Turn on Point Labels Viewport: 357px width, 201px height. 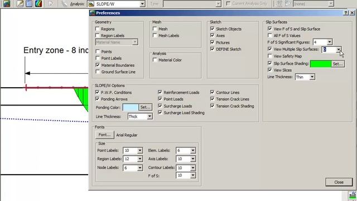point(98,58)
